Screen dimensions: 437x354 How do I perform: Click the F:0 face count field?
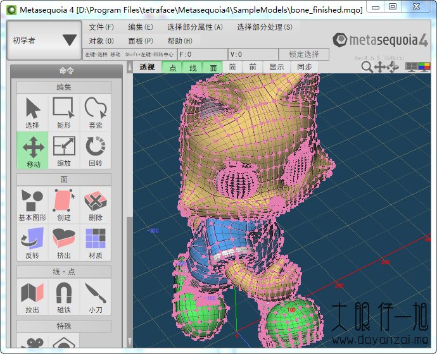tap(203, 54)
